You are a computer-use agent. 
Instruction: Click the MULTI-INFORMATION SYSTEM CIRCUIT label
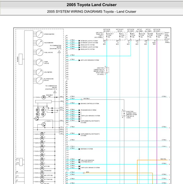tap(88, 161)
